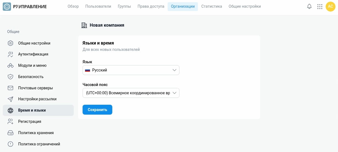
Task: Click the Почтовые серверы envelope icon
Action: pos(10,88)
